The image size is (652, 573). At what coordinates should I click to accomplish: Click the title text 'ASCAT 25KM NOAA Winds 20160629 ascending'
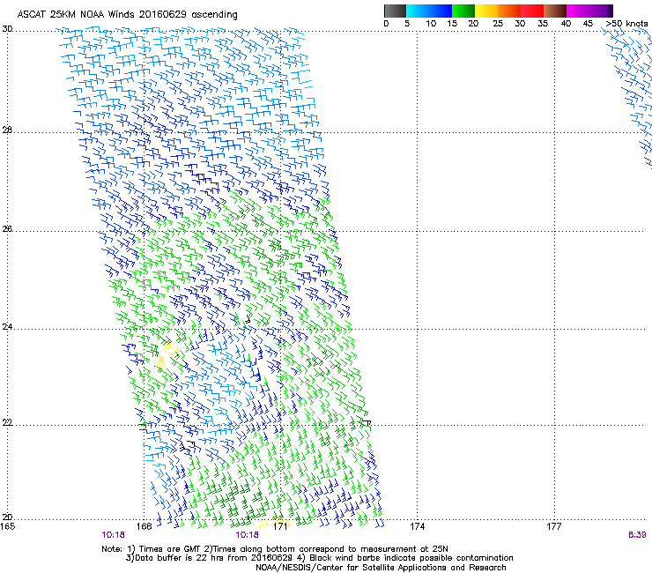(127, 15)
